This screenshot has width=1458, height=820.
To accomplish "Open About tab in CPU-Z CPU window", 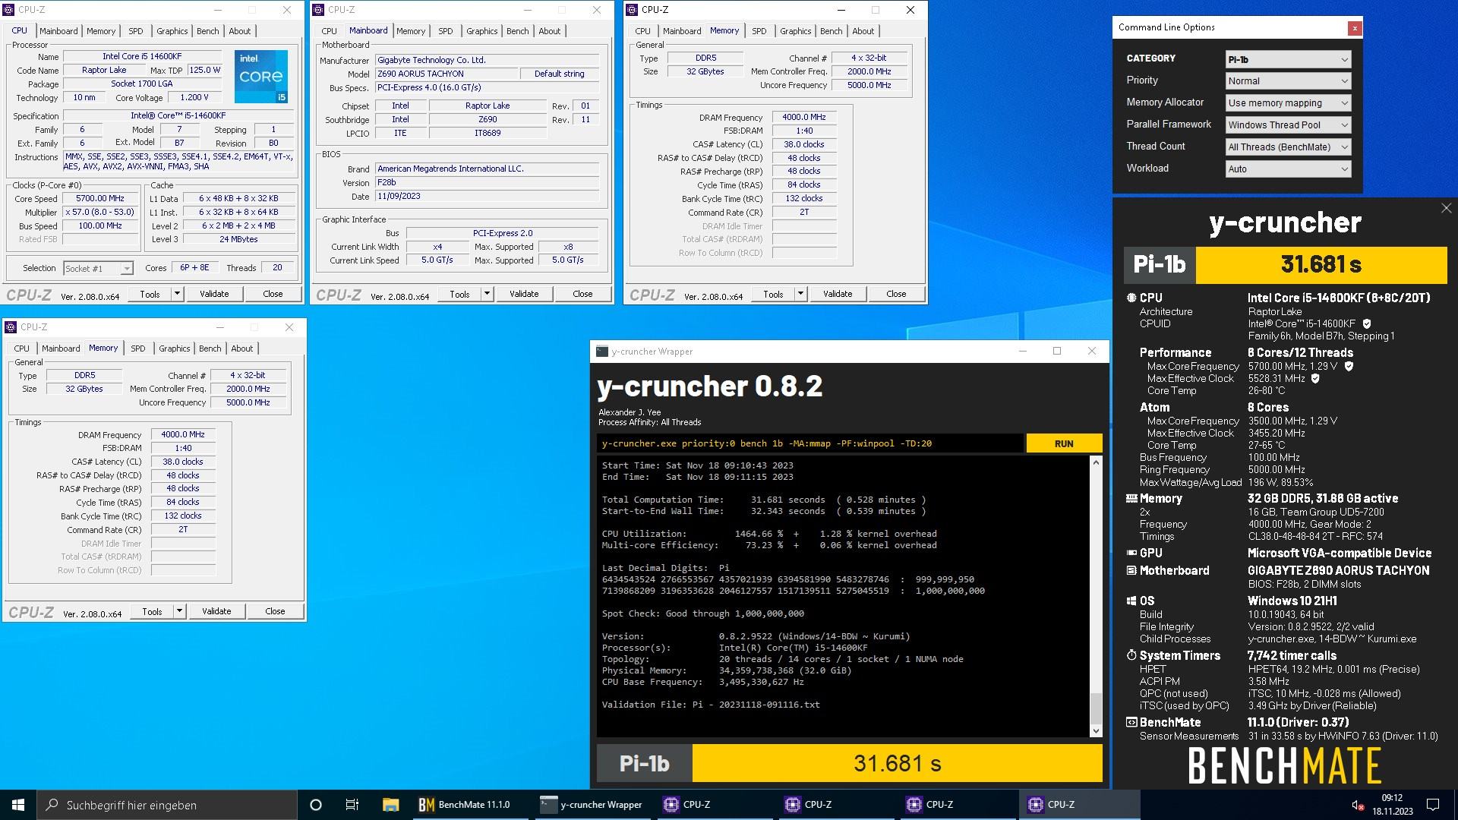I will tap(240, 31).
